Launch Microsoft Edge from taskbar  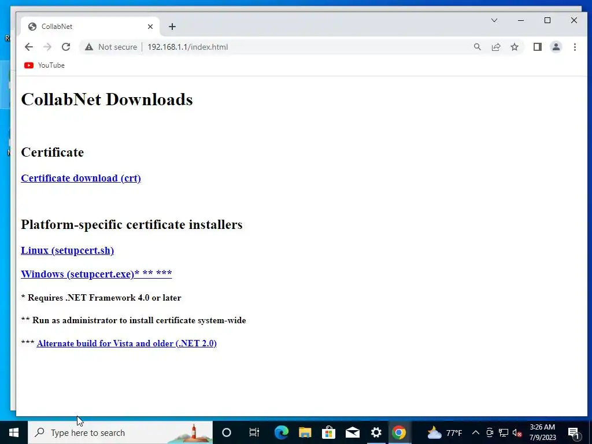coord(282,432)
